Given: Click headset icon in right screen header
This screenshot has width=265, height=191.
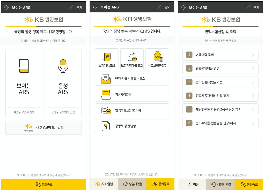Looking at the screenshot, I should click(x=183, y=7).
